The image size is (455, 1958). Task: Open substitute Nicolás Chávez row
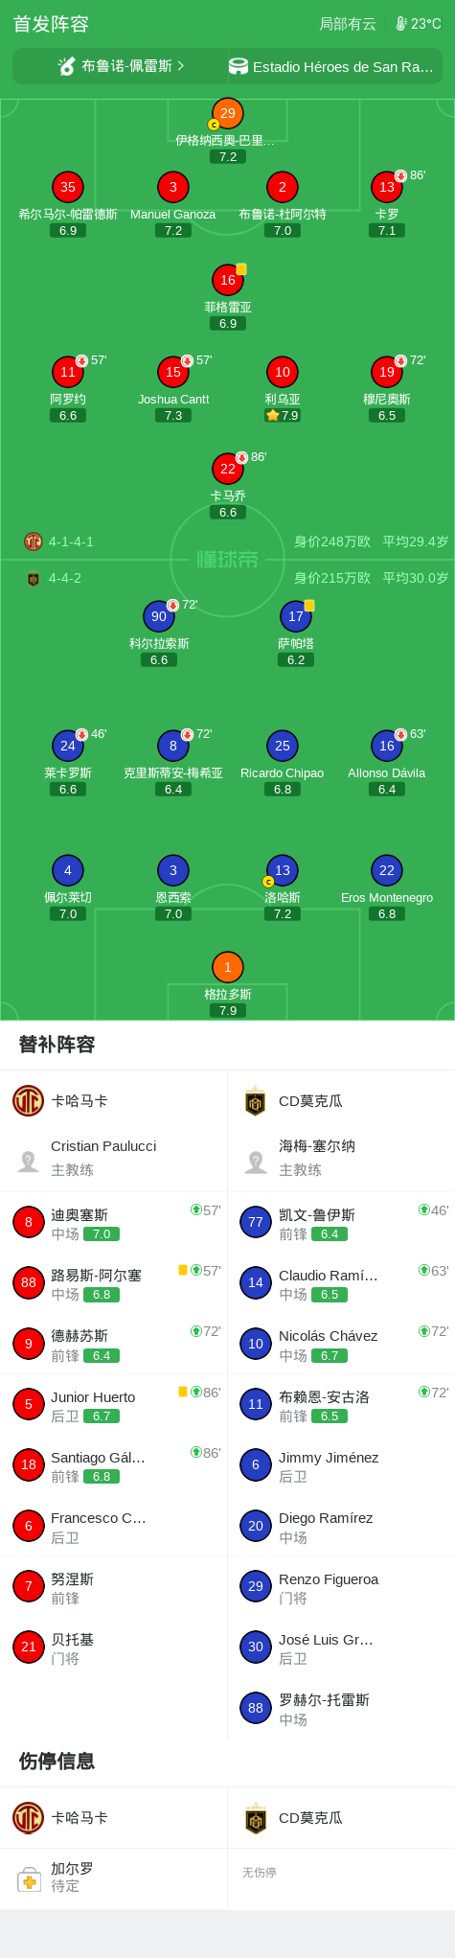341,1345
